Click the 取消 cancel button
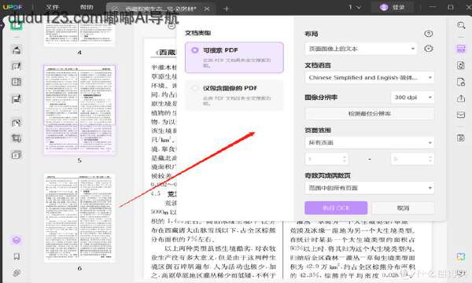Screen dimensions: 472x283 (x=403, y=208)
